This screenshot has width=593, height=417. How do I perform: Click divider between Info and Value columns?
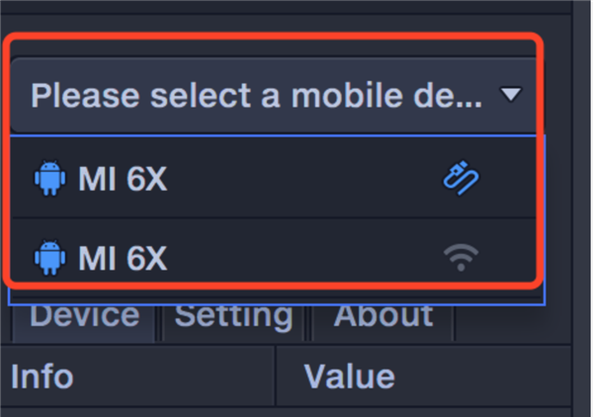275,375
